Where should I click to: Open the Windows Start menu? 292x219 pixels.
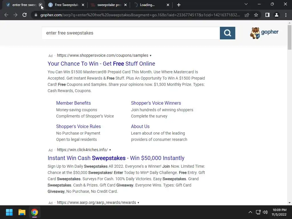pyautogui.click(x=9, y=212)
